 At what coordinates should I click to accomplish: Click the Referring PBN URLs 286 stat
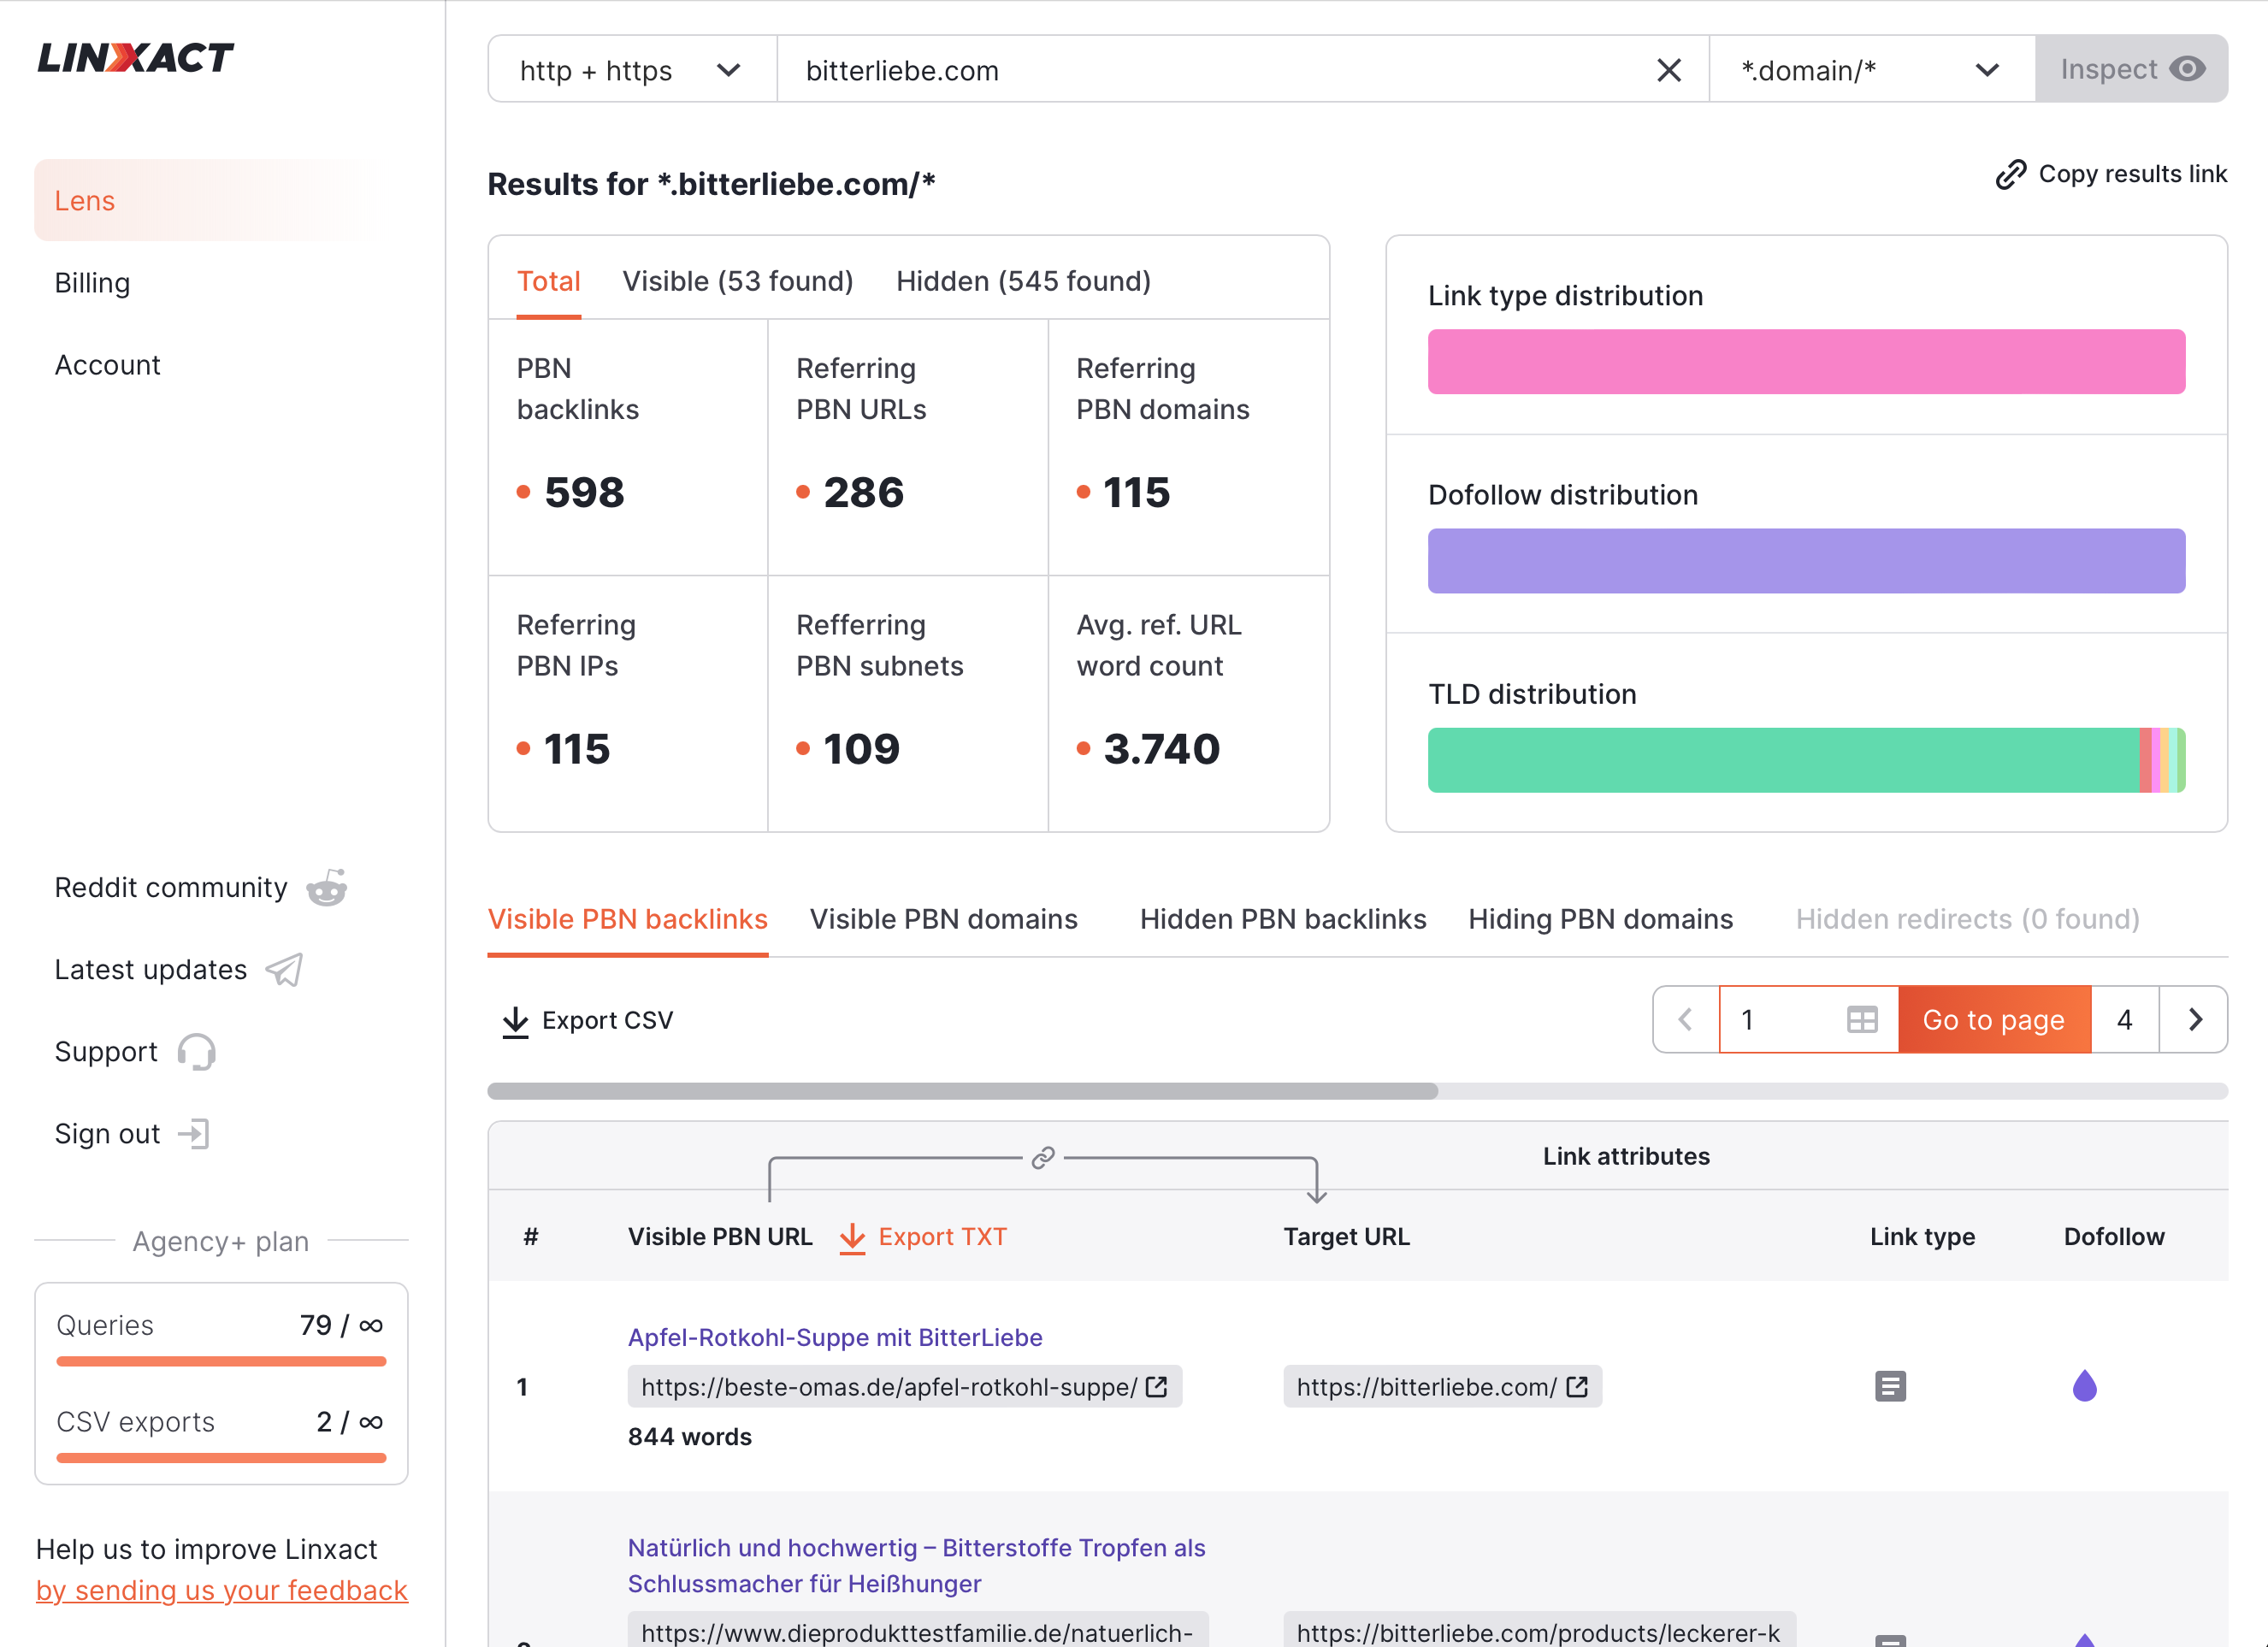tap(907, 447)
